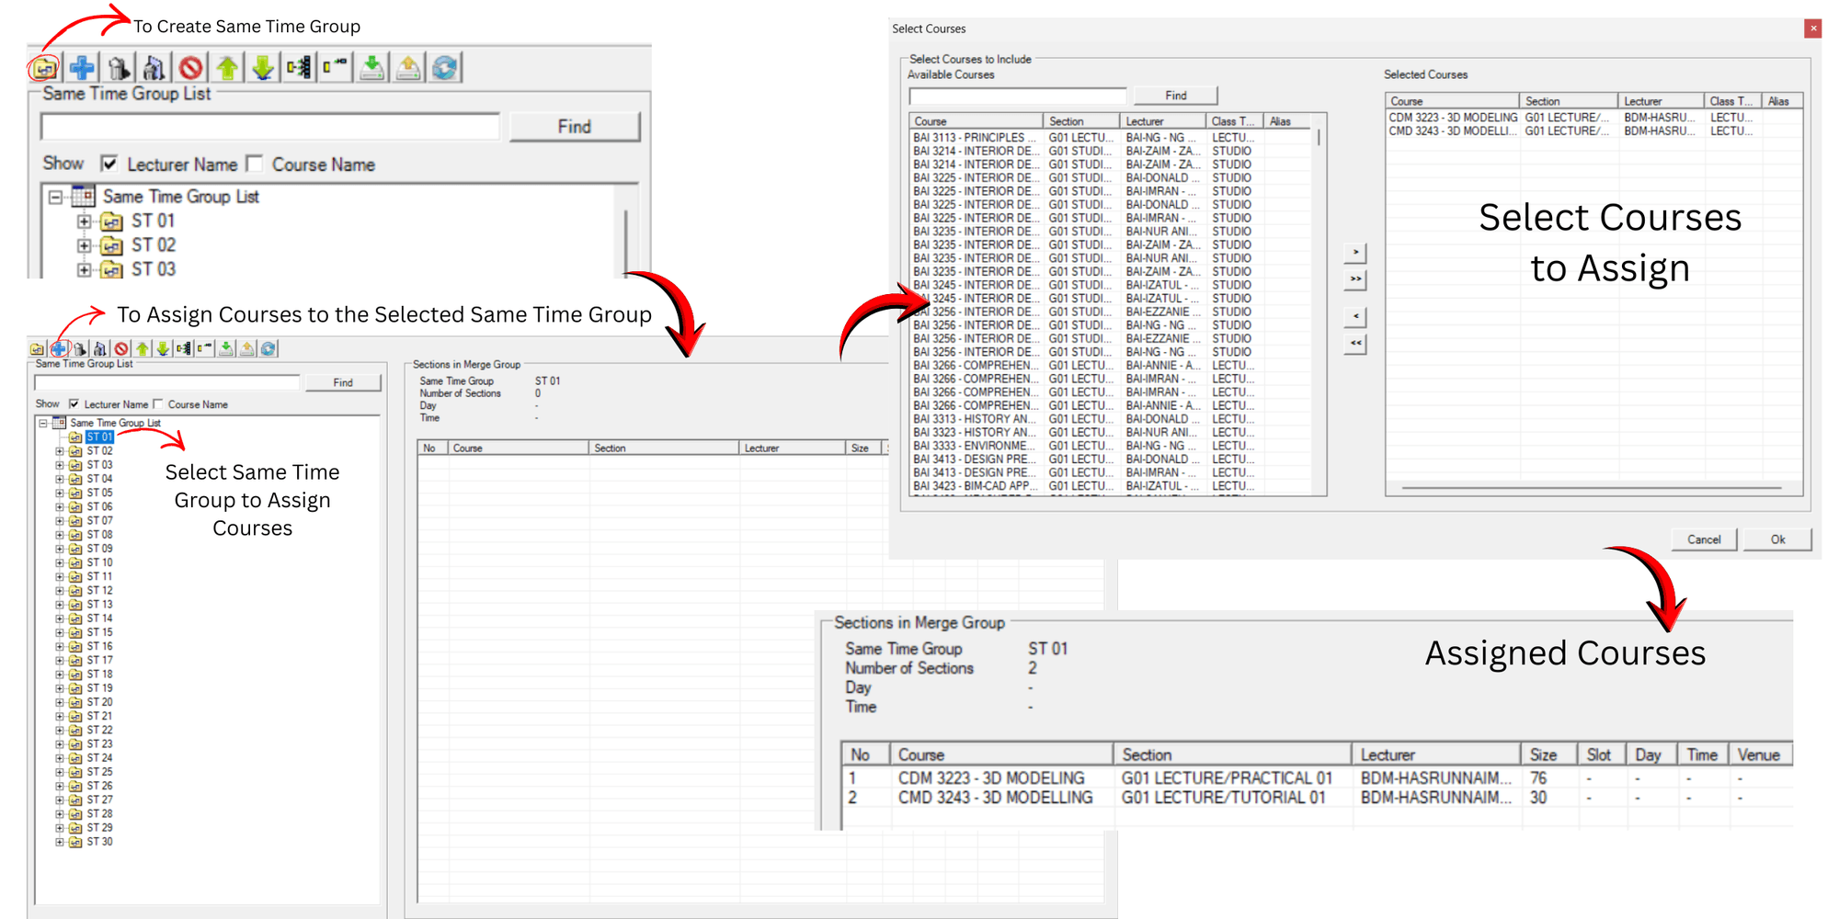Click Class T... header in Available Courses list
This screenshot has height=919, width=1839.
[x=1233, y=121]
